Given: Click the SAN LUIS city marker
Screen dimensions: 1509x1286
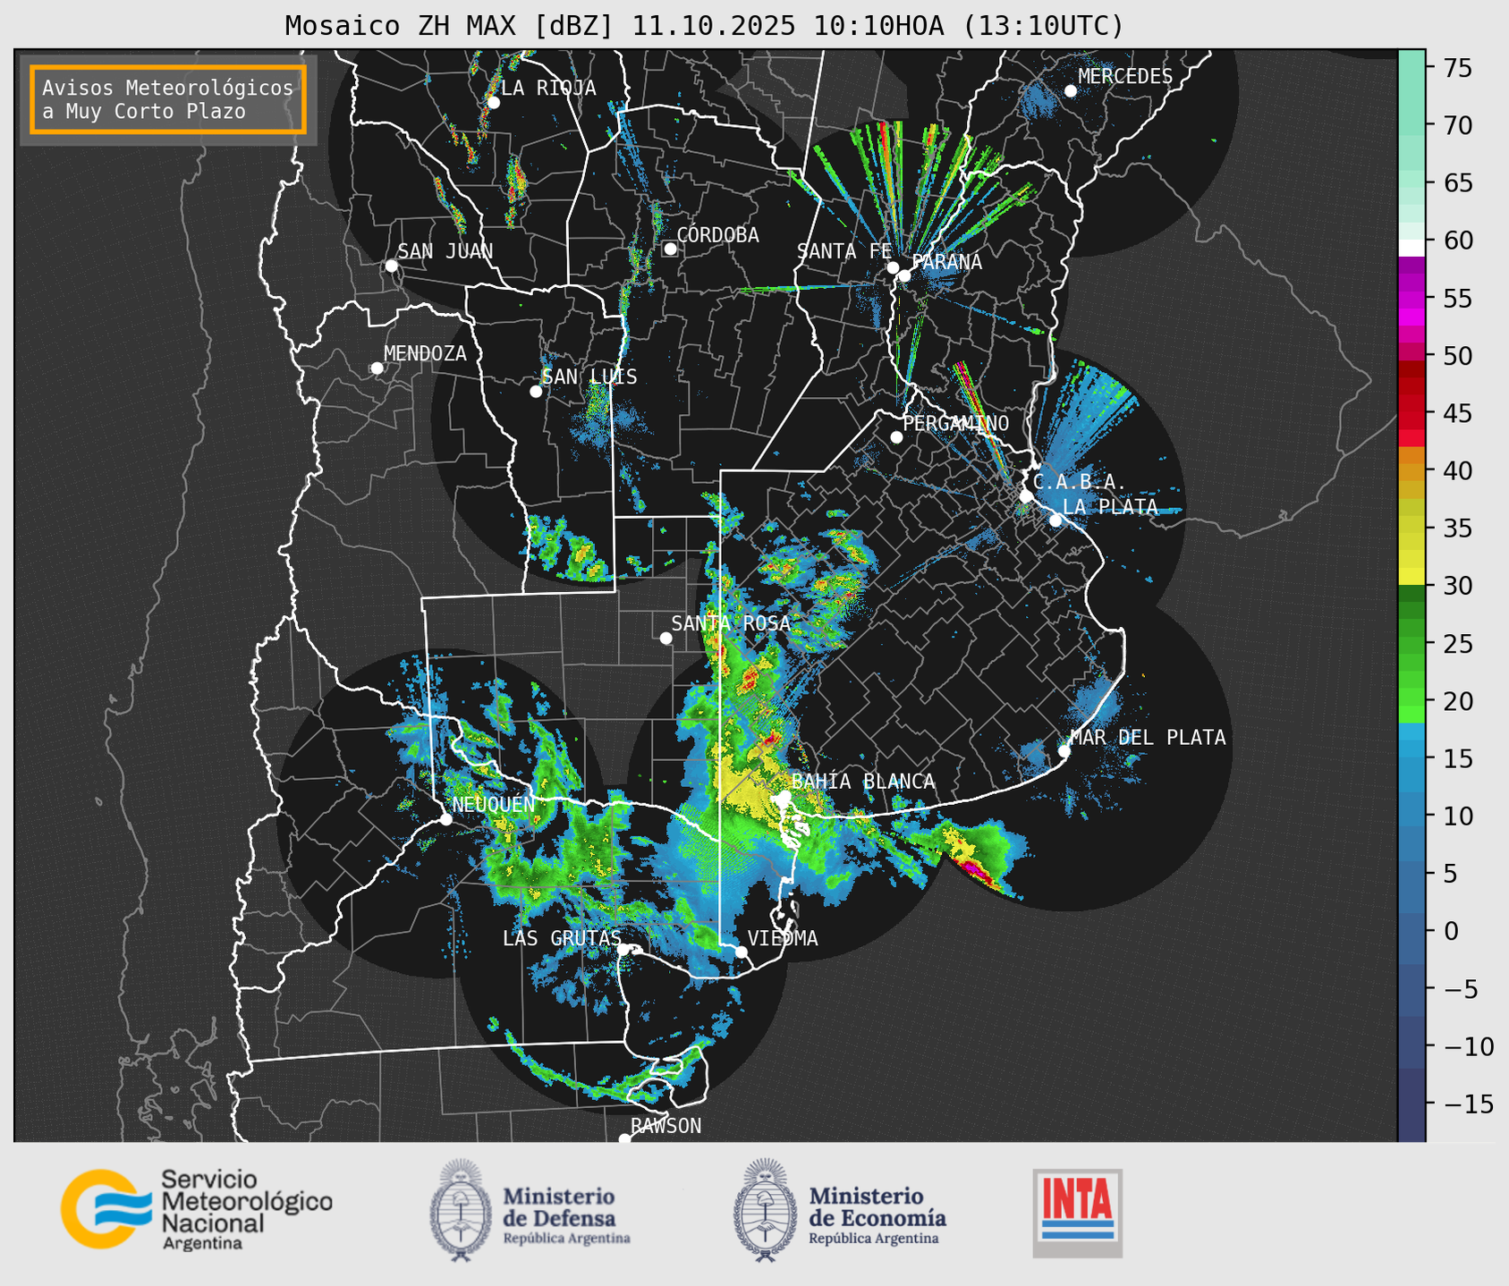Looking at the screenshot, I should pyautogui.click(x=536, y=392).
